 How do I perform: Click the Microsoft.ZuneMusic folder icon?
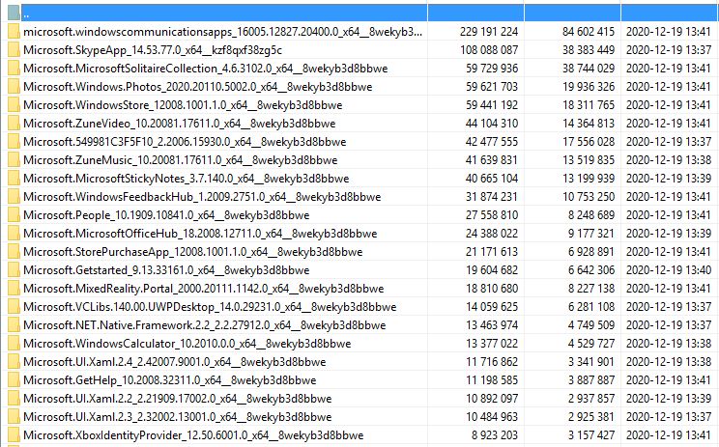point(14,159)
